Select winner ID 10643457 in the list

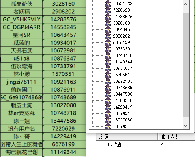point(122,29)
